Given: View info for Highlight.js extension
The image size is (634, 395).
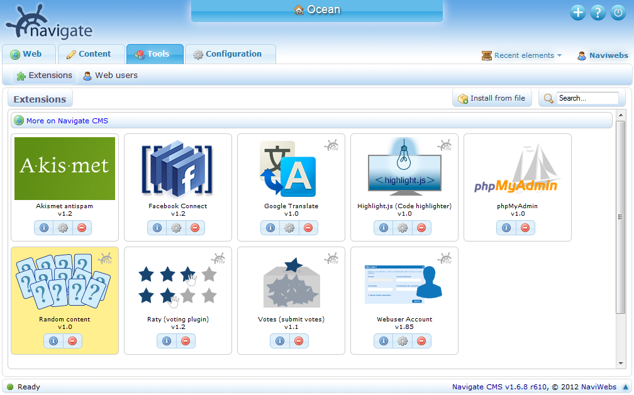Looking at the screenshot, I should pos(383,228).
